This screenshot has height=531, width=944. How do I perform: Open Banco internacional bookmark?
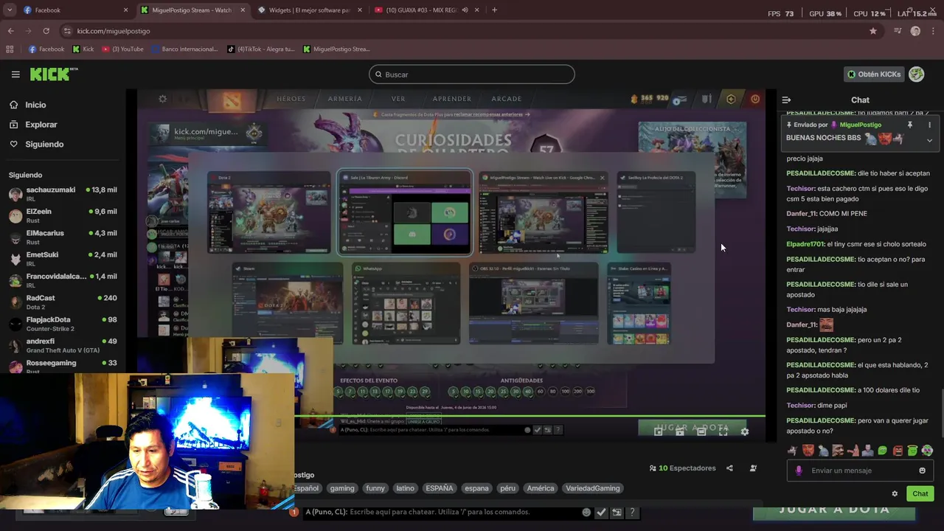tap(184, 49)
